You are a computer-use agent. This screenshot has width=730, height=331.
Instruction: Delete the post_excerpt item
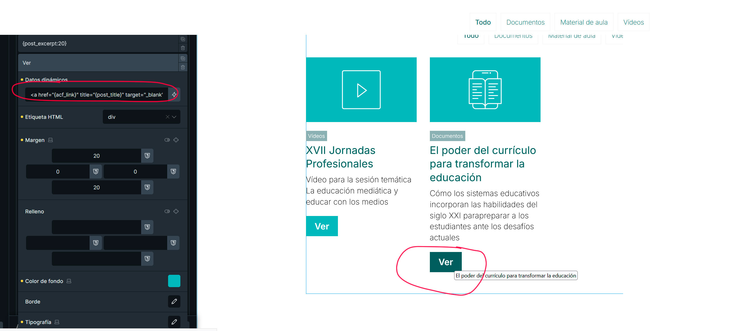click(x=183, y=48)
